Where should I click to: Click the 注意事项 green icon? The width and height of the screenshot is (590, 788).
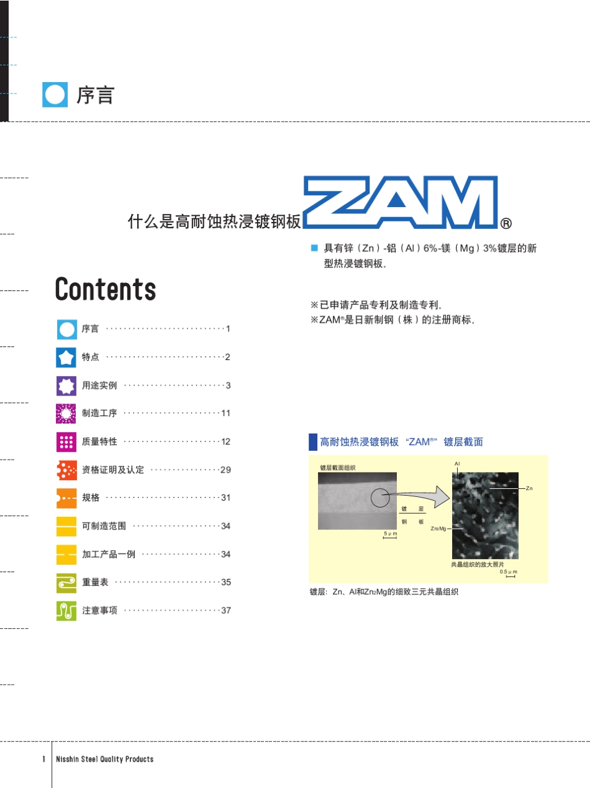point(66,611)
